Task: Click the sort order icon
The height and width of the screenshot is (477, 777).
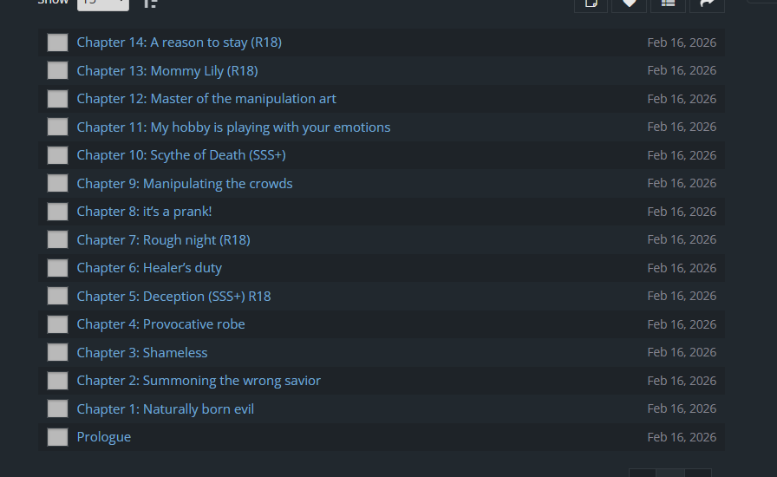Action: click(150, 3)
